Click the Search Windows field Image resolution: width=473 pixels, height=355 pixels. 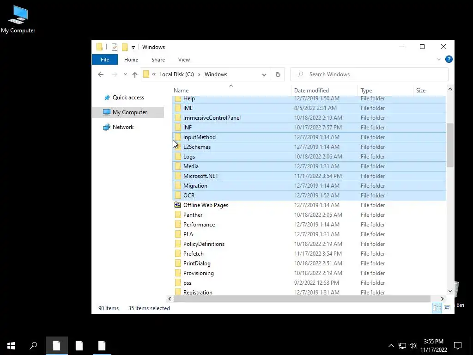[x=369, y=74]
